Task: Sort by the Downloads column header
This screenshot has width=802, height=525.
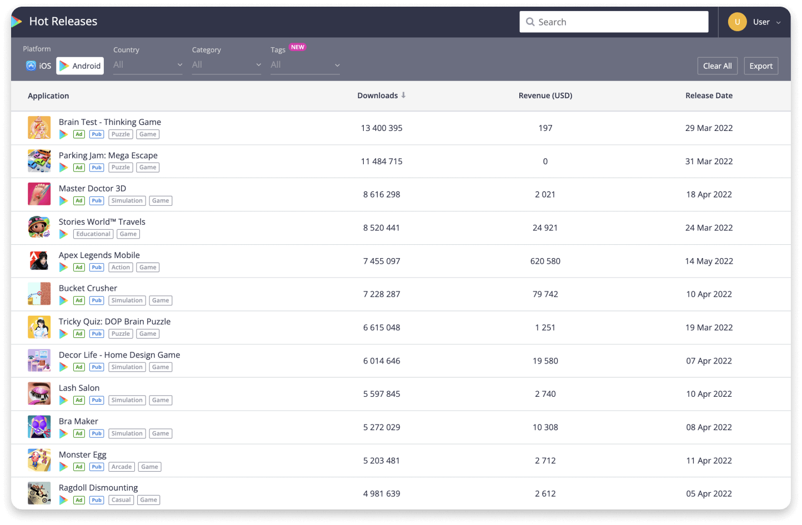Action: (378, 95)
